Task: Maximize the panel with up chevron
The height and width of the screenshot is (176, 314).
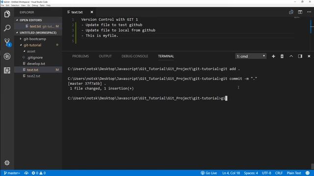Action: click(291, 56)
